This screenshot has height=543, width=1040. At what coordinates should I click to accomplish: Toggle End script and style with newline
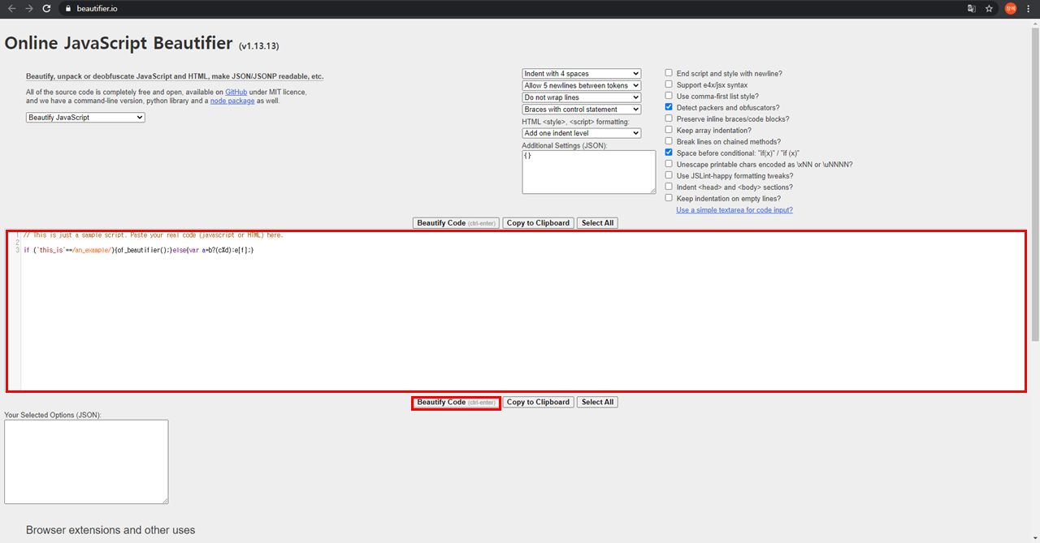(669, 73)
